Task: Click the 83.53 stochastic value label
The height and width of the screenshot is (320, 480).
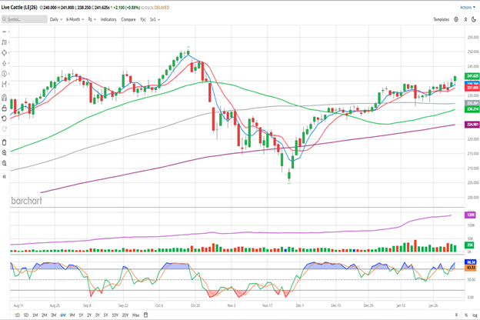Action: 471,268
